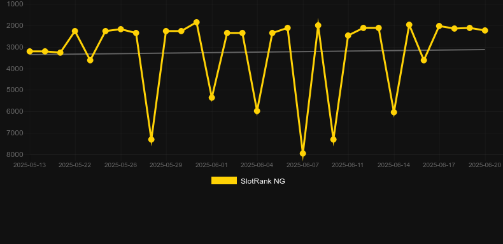Viewport: 503px width, 244px height.
Task: Select the lowest data point near 8000
Action: (302, 154)
